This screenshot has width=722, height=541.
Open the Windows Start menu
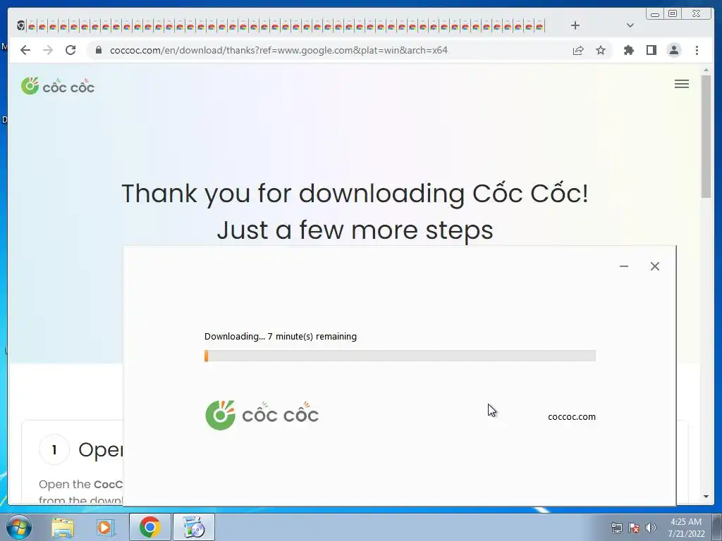pos(19,527)
